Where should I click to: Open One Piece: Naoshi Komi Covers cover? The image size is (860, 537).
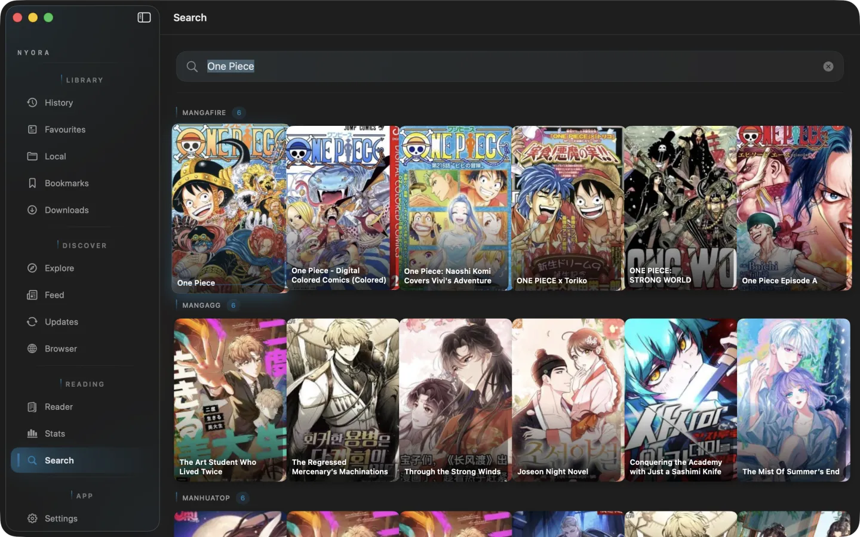[455, 208]
